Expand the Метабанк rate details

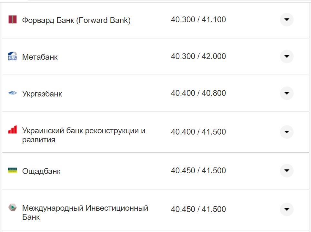point(286,56)
